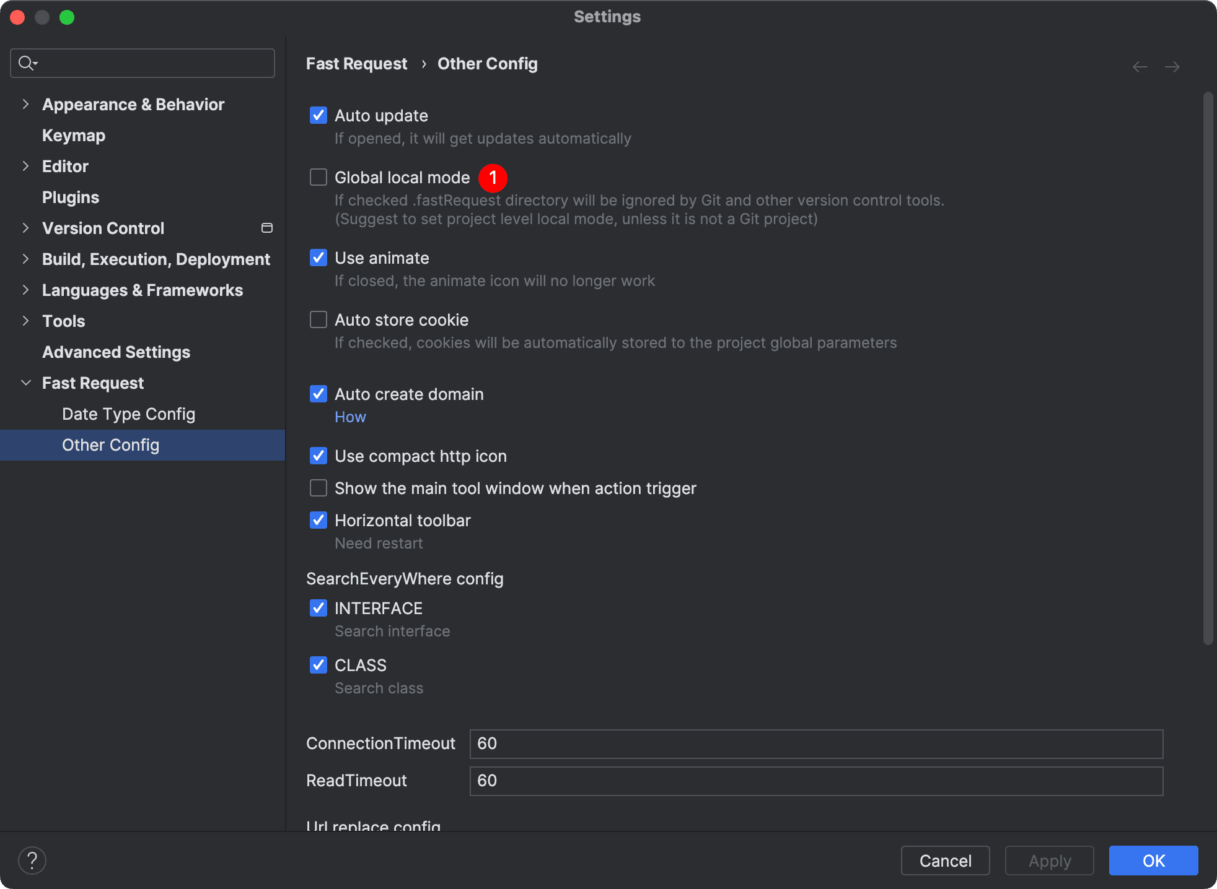Viewport: 1217px width, 889px height.
Task: Disable the Horizontal toolbar checkbox
Action: (x=319, y=521)
